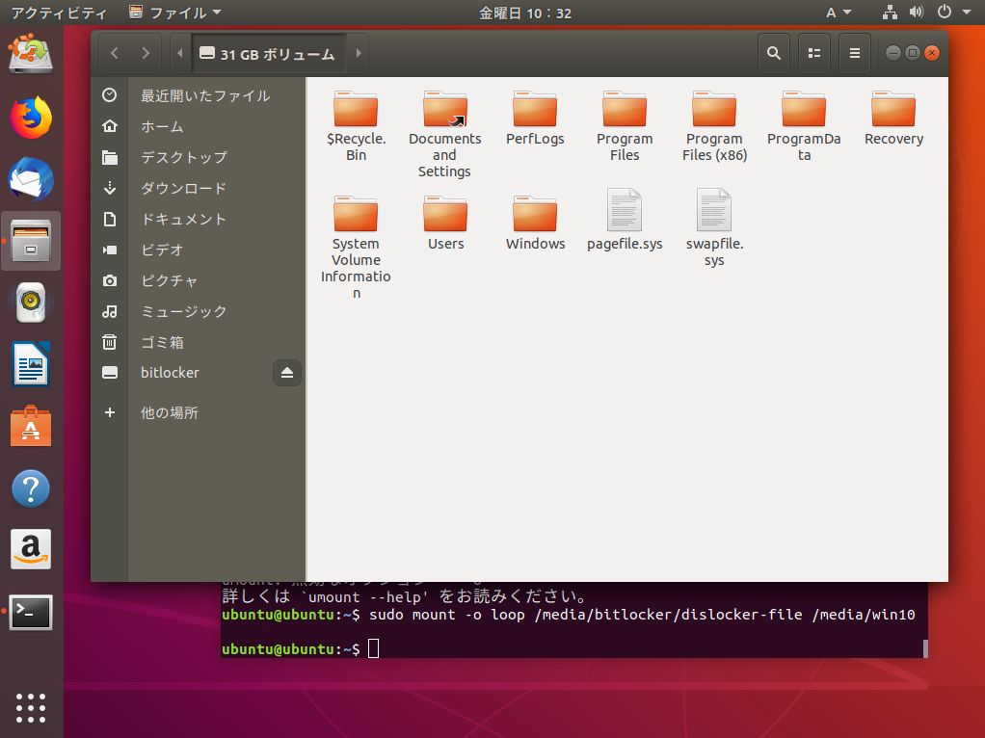Launch LibreOffice Writer from dock
Image resolution: width=985 pixels, height=738 pixels.
[x=31, y=364]
